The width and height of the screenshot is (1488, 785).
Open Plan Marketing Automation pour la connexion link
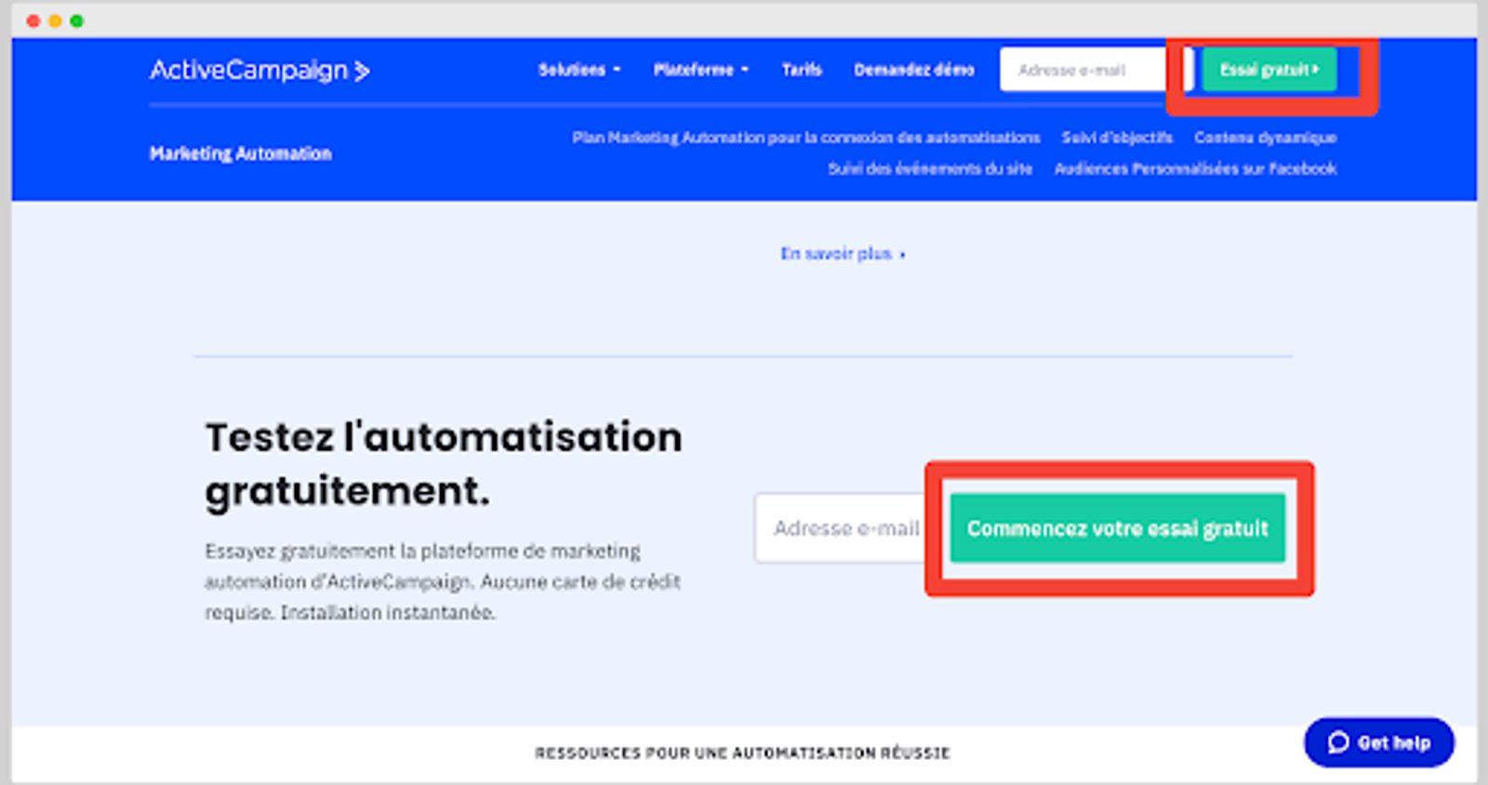[x=805, y=138]
